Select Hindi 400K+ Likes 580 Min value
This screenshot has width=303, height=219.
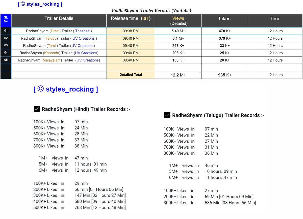tap(100, 201)
